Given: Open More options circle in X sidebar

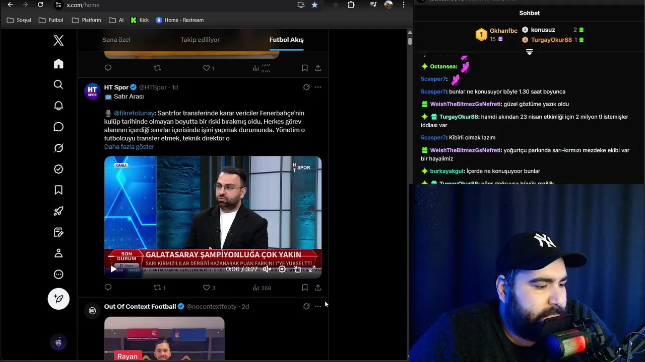Looking at the screenshot, I should coord(58,275).
